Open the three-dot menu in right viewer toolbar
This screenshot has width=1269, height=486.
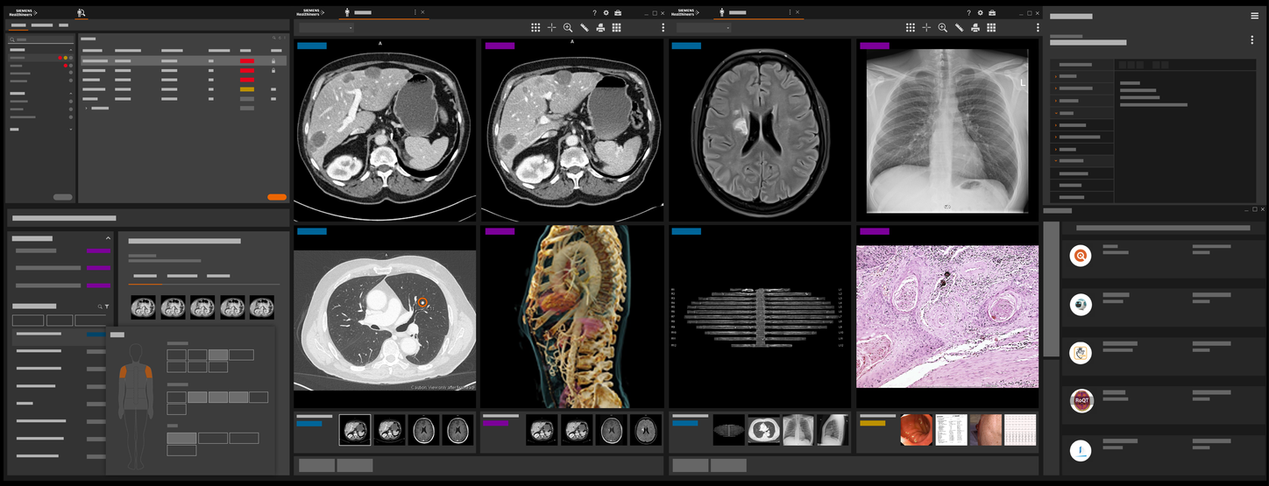coord(1038,28)
